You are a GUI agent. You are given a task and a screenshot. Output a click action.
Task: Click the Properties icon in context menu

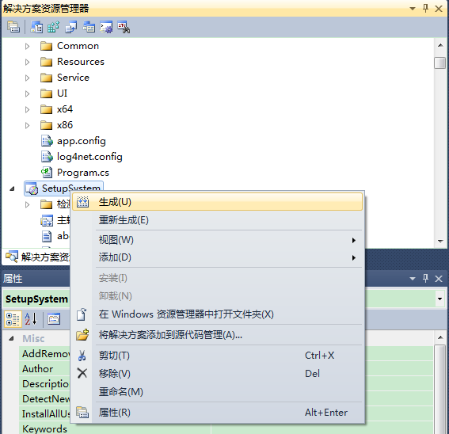[x=82, y=413]
